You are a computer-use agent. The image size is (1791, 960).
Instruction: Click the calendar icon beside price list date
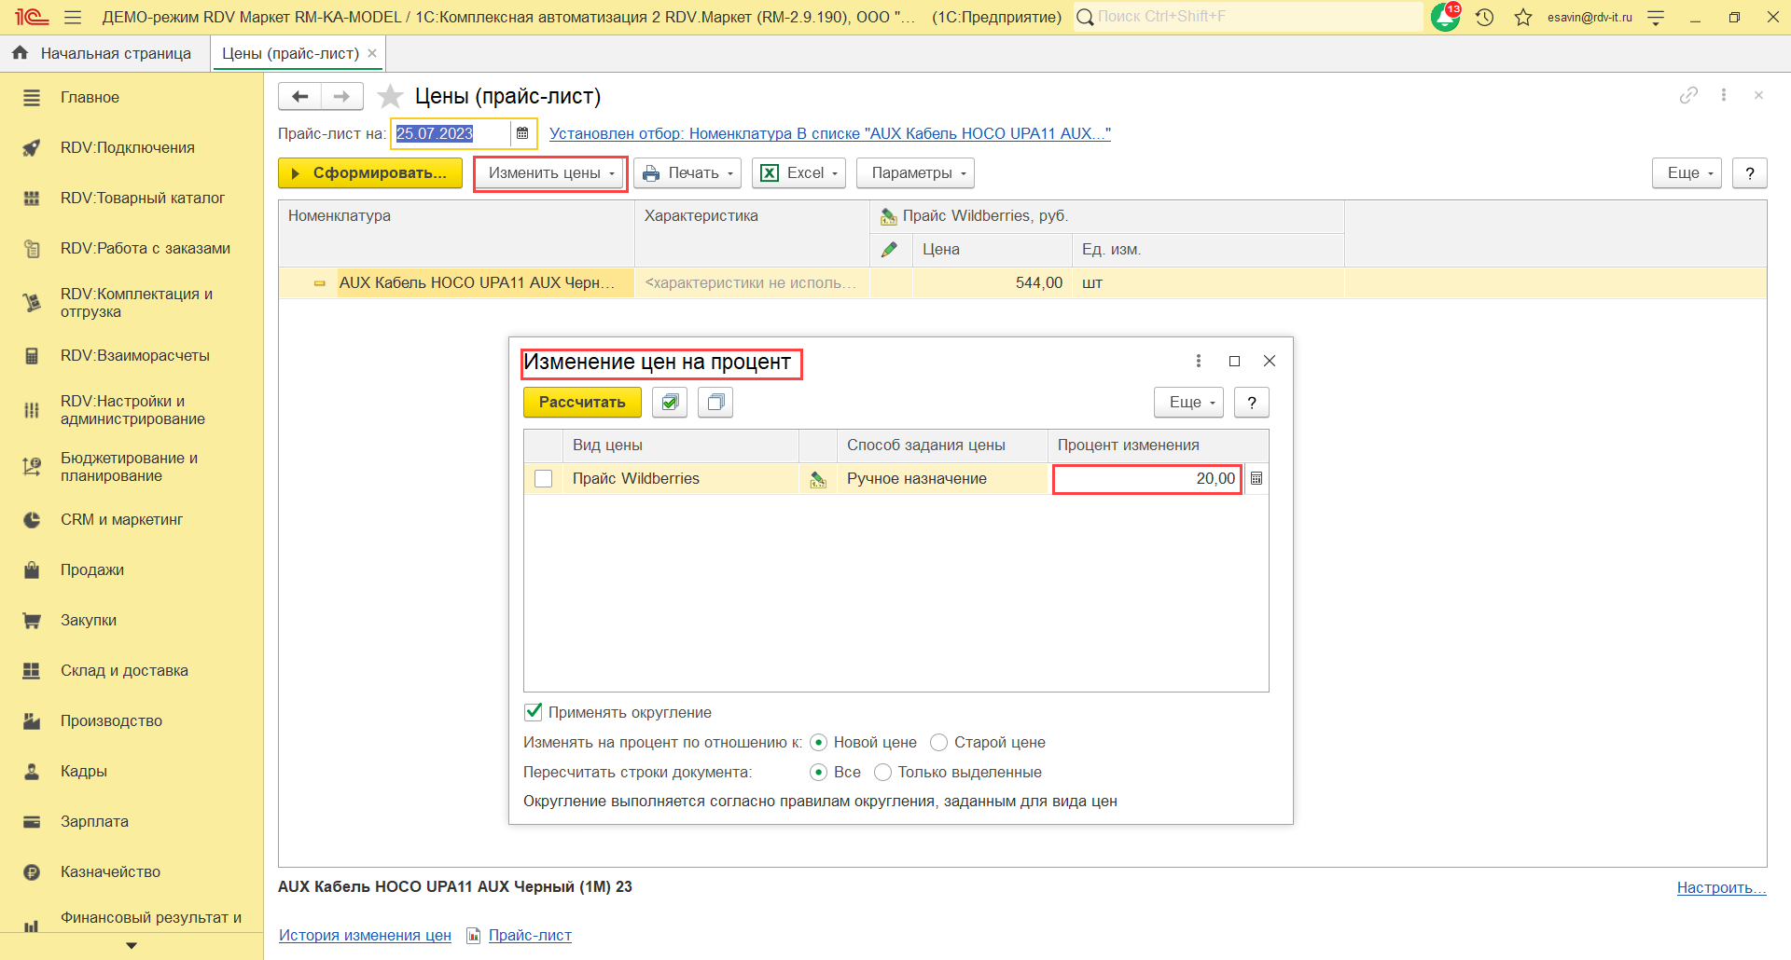522,133
